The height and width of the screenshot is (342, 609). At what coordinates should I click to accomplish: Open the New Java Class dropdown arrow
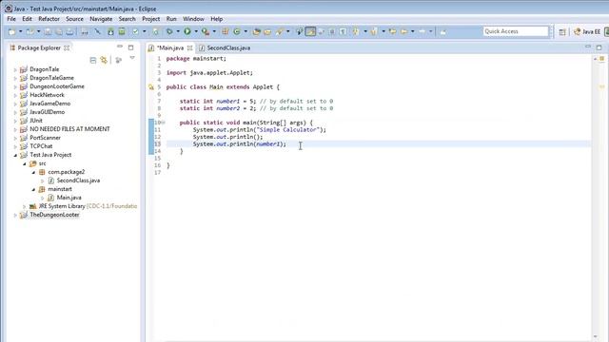pos(246,31)
